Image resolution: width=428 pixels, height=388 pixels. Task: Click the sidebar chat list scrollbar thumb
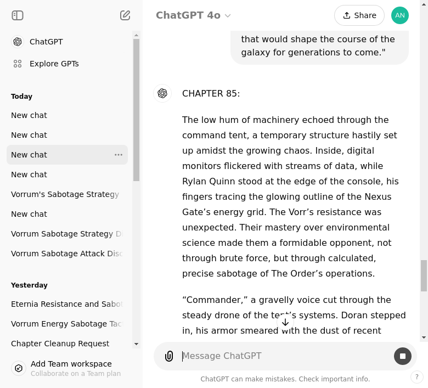[x=137, y=110]
